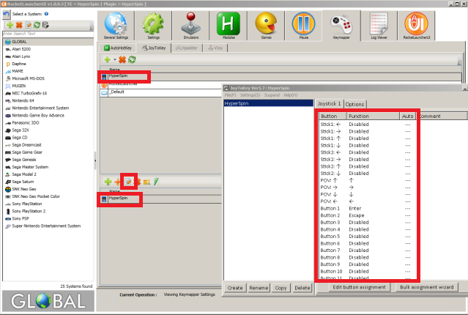Delete the system with the orange X icon
The width and height of the screenshot is (468, 315).
coord(19,25)
